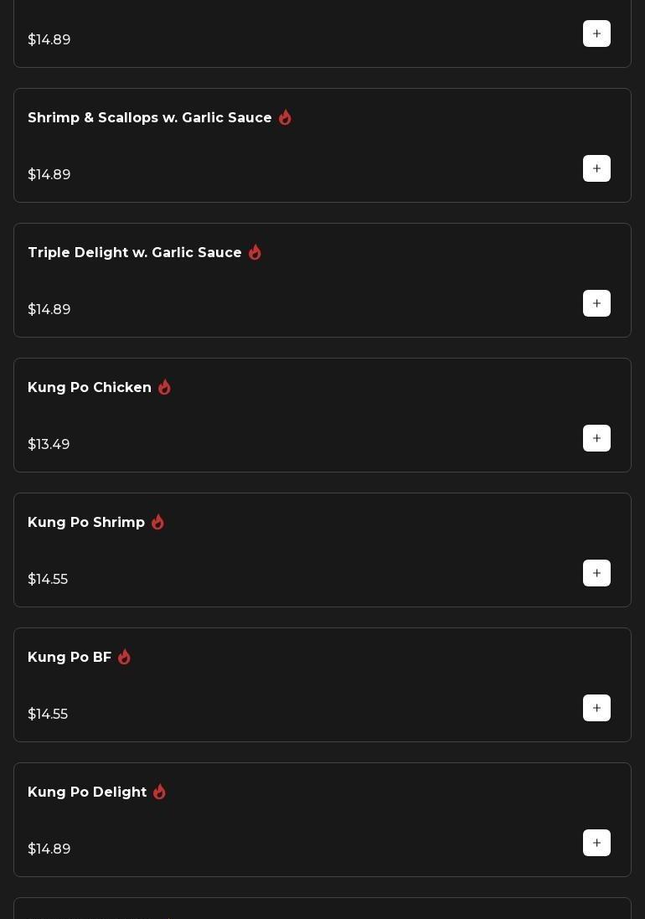Open Triple Delight w. Garlic Sauce details
The width and height of the screenshot is (645, 919).
pyautogui.click(x=134, y=253)
